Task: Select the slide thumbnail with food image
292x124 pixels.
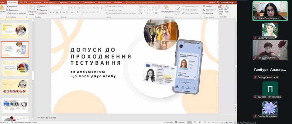Action: pos(15,68)
